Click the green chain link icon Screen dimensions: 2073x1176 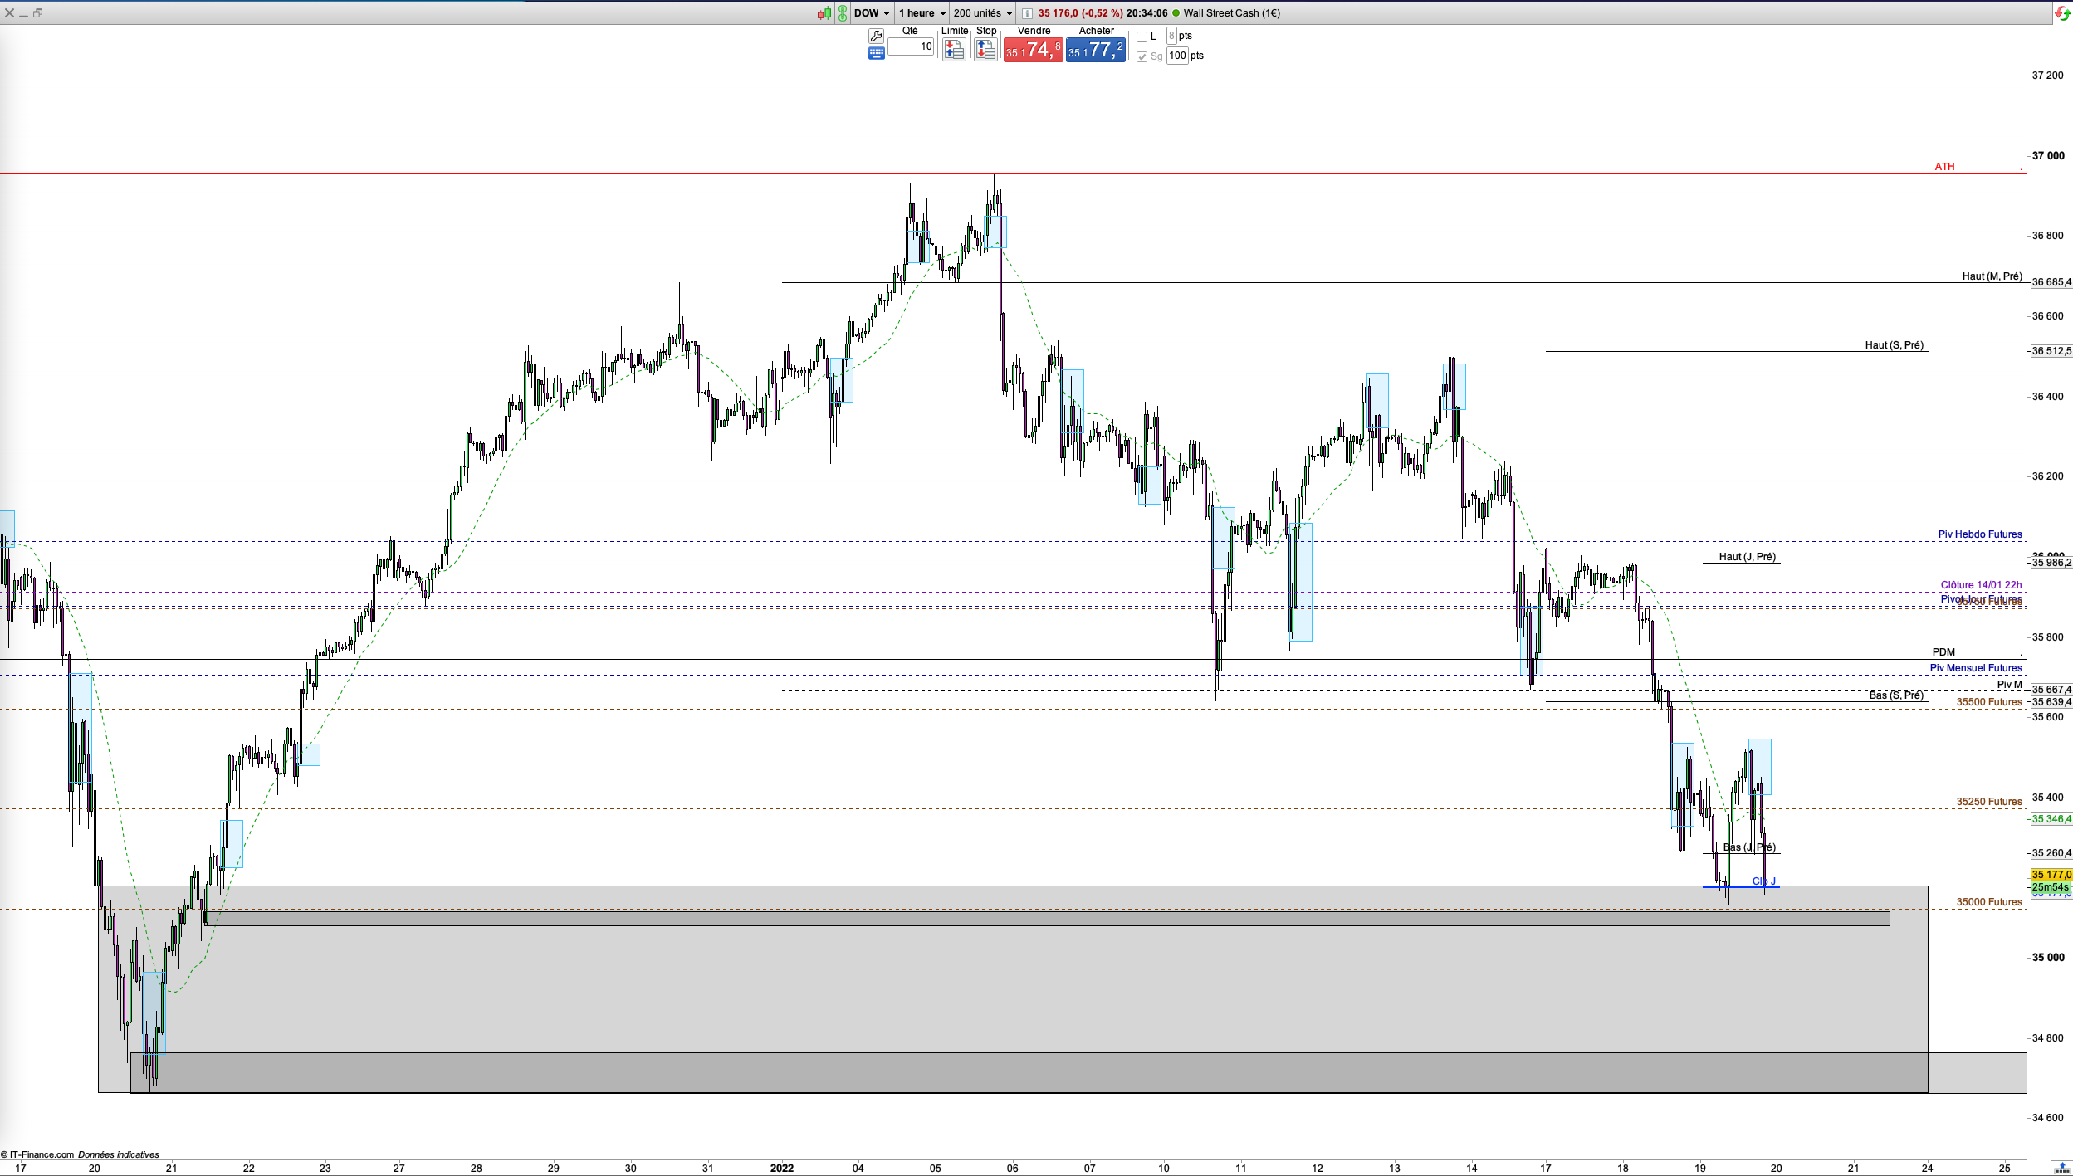pyautogui.click(x=843, y=13)
